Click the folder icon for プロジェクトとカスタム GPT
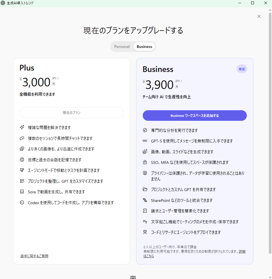The width and height of the screenshot is (272, 279). coord(145,190)
